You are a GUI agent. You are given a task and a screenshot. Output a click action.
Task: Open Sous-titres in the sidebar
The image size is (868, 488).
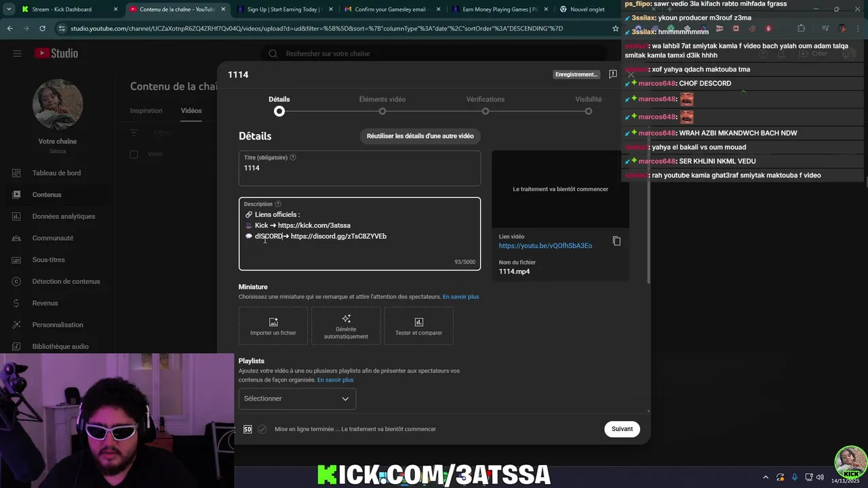tap(48, 260)
